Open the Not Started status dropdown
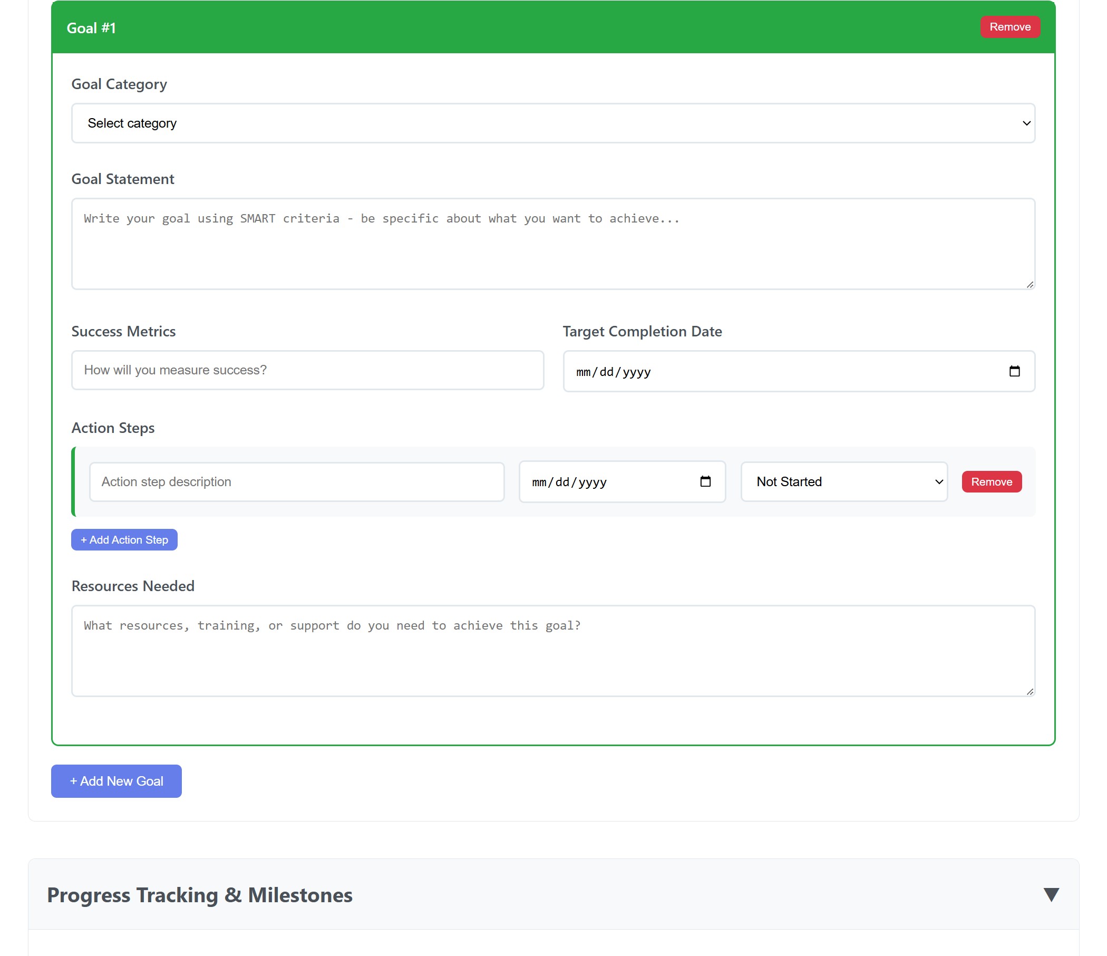Screen dimensions: 1107x956 844,481
